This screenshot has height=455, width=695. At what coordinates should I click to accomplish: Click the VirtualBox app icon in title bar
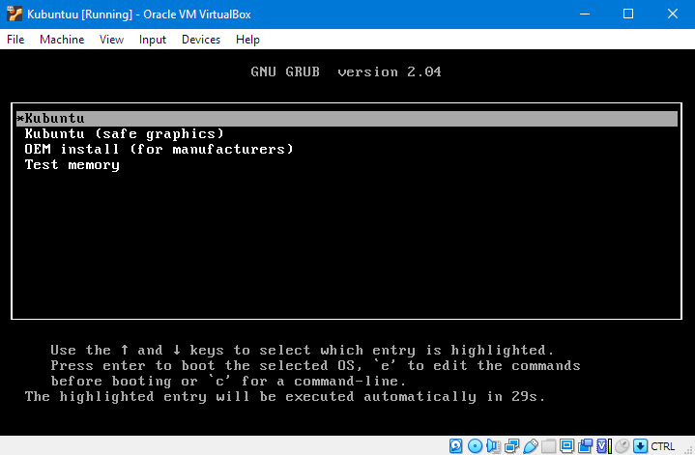tap(14, 14)
